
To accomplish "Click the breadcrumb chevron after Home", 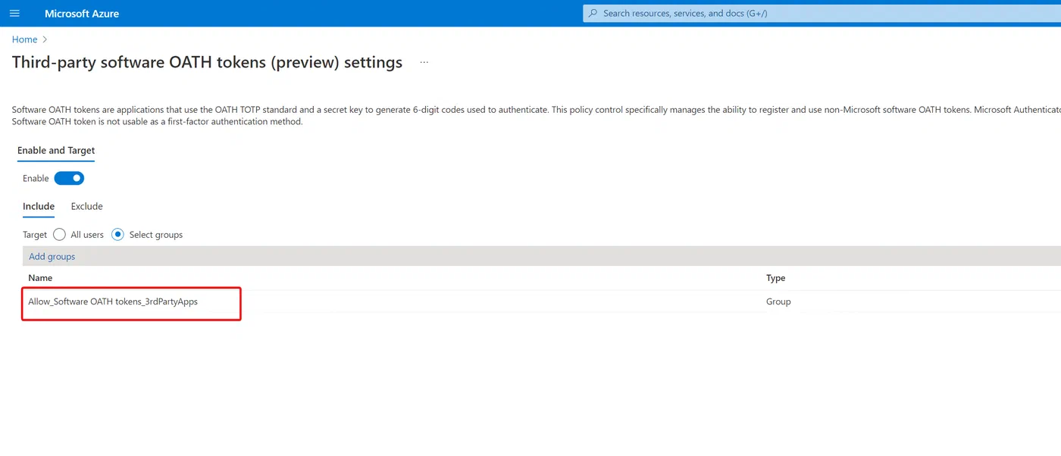I will (45, 39).
